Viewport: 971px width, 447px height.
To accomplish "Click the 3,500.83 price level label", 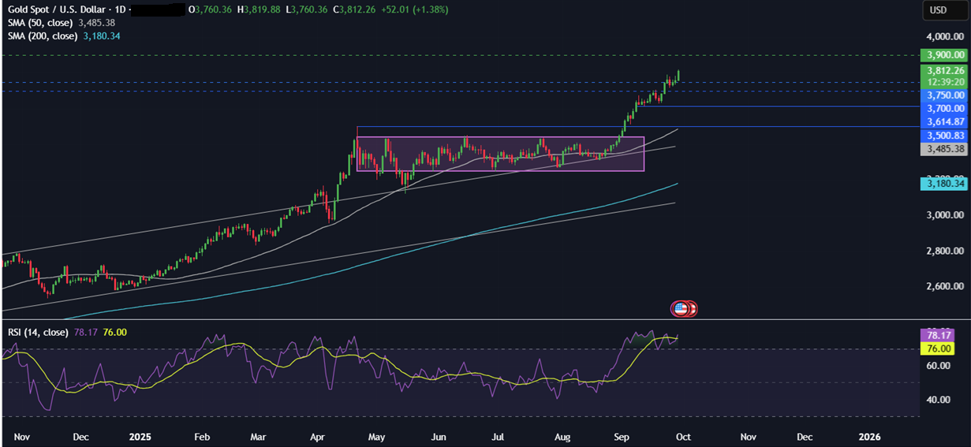I will pos(943,136).
